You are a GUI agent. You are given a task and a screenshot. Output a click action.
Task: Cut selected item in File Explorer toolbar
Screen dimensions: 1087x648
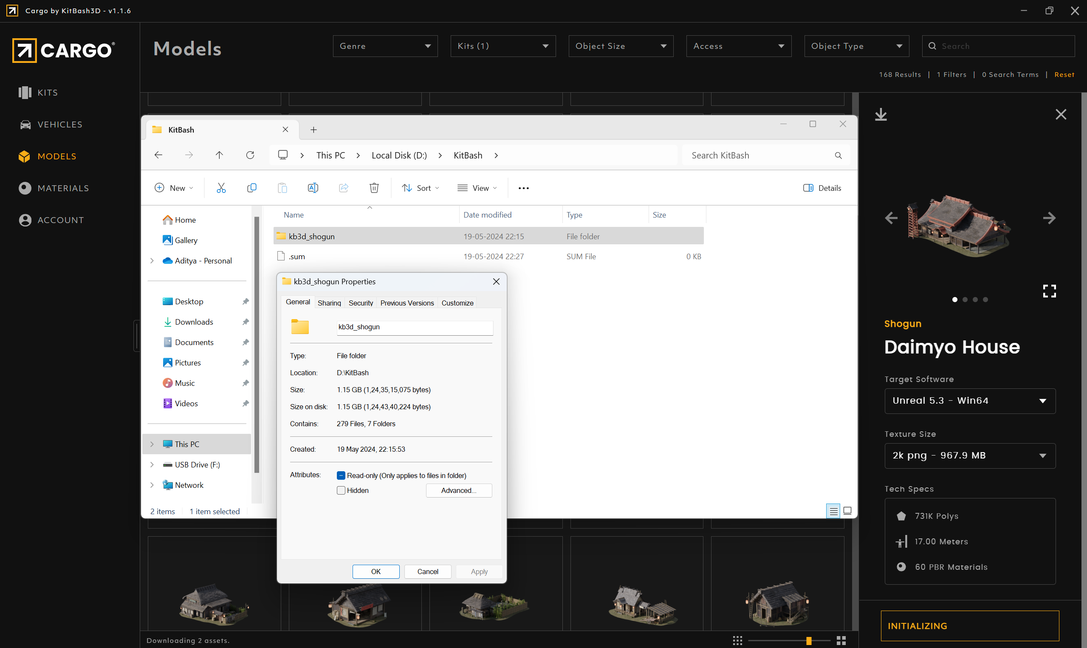pyautogui.click(x=221, y=188)
